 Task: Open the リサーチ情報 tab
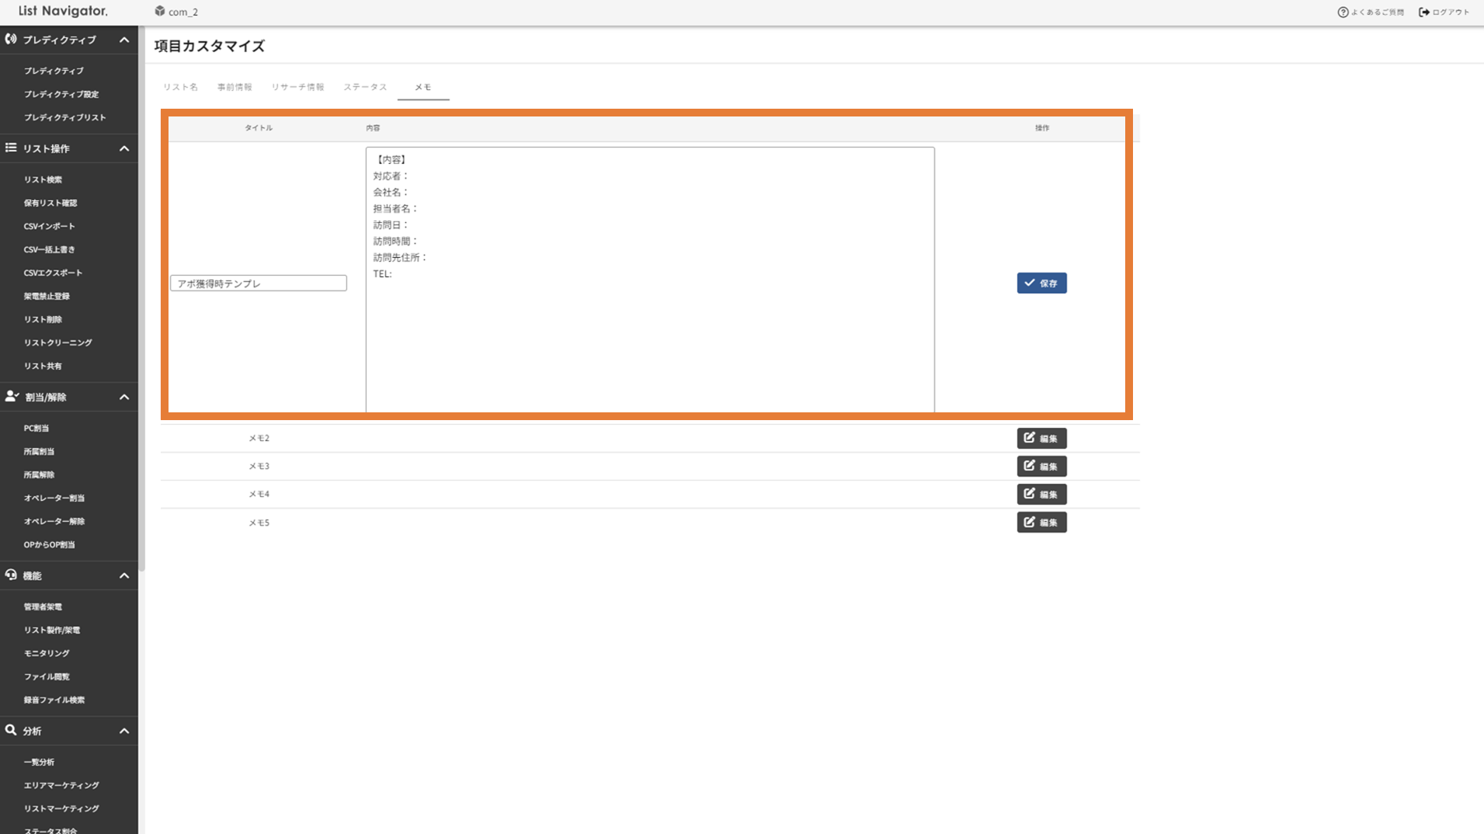pos(297,87)
